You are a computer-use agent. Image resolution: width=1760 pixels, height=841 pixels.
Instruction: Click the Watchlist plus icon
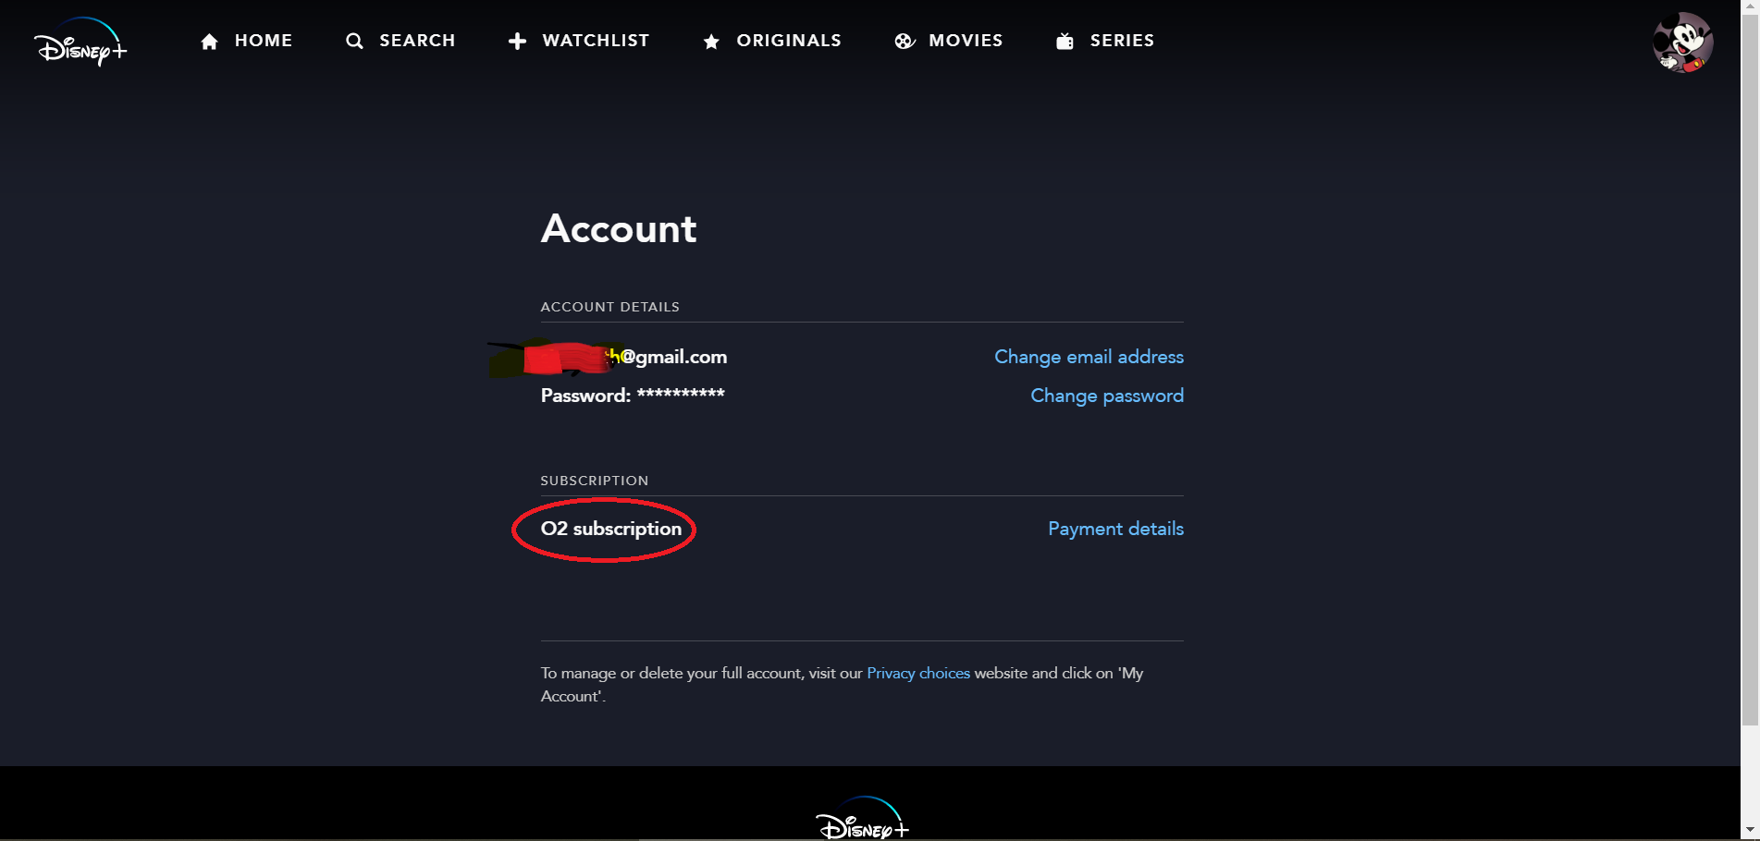pyautogui.click(x=517, y=42)
